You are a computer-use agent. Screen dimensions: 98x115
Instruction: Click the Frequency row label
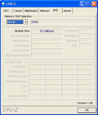[x=20, y=67]
